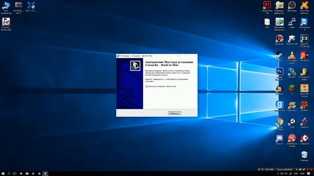Select the VLC media player shortcut
314x176 pixels.
[x=292, y=58]
